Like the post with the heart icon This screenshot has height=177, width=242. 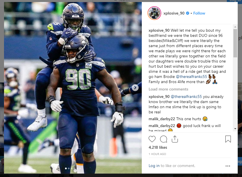152,139
